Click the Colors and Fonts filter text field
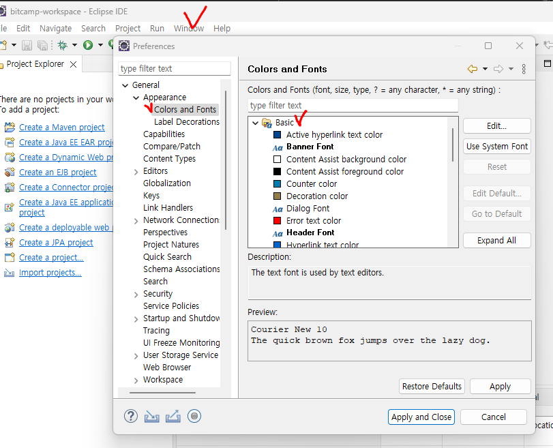The image size is (553, 448). click(353, 106)
